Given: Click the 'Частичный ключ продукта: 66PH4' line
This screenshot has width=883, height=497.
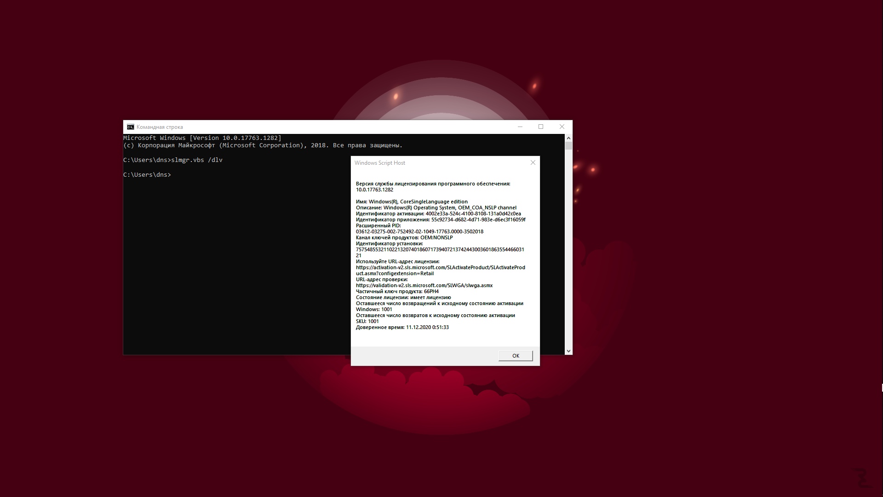Looking at the screenshot, I should pyautogui.click(x=397, y=291).
